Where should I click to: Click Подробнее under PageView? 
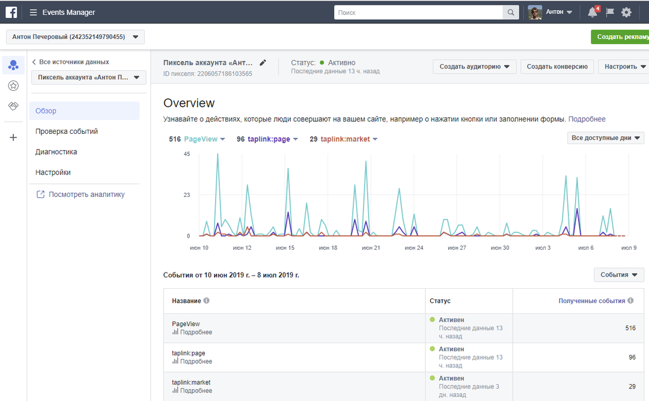point(196,332)
